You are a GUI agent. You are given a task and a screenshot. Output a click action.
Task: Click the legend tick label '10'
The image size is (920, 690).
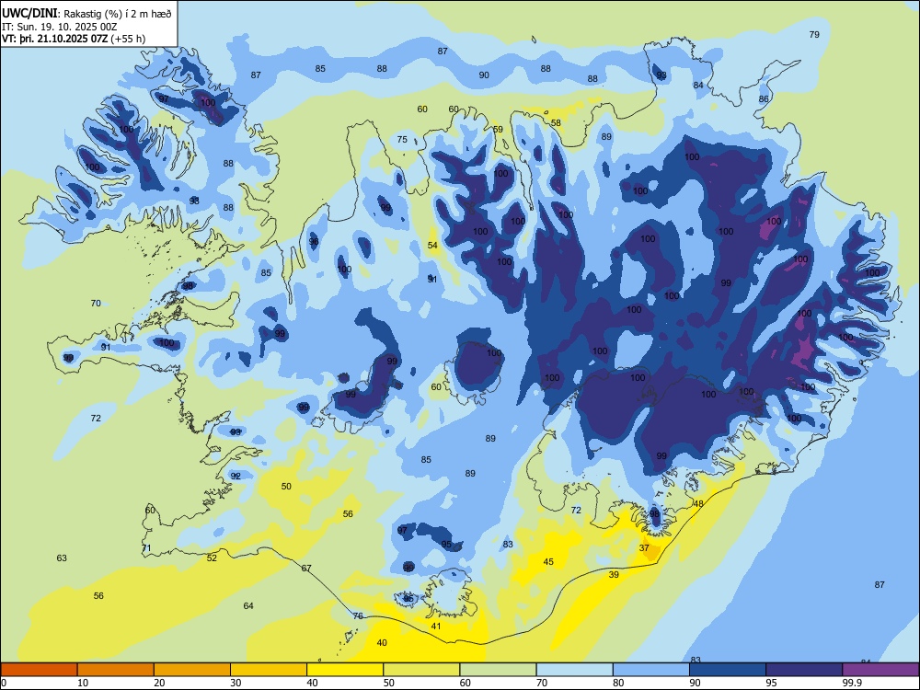(x=83, y=683)
